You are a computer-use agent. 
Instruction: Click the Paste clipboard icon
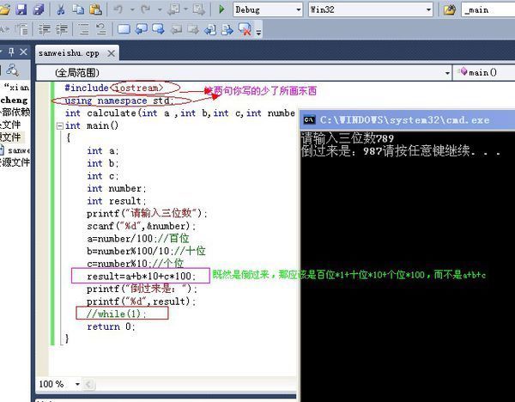[95, 9]
